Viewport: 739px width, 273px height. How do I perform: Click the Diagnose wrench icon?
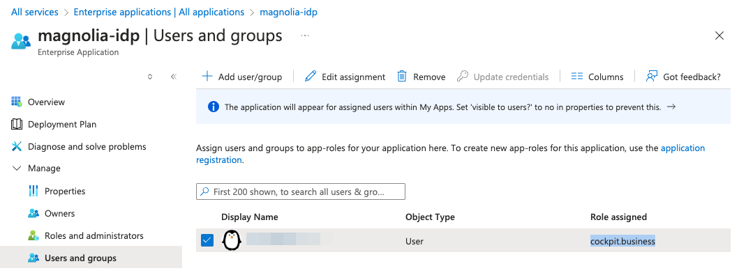point(17,146)
